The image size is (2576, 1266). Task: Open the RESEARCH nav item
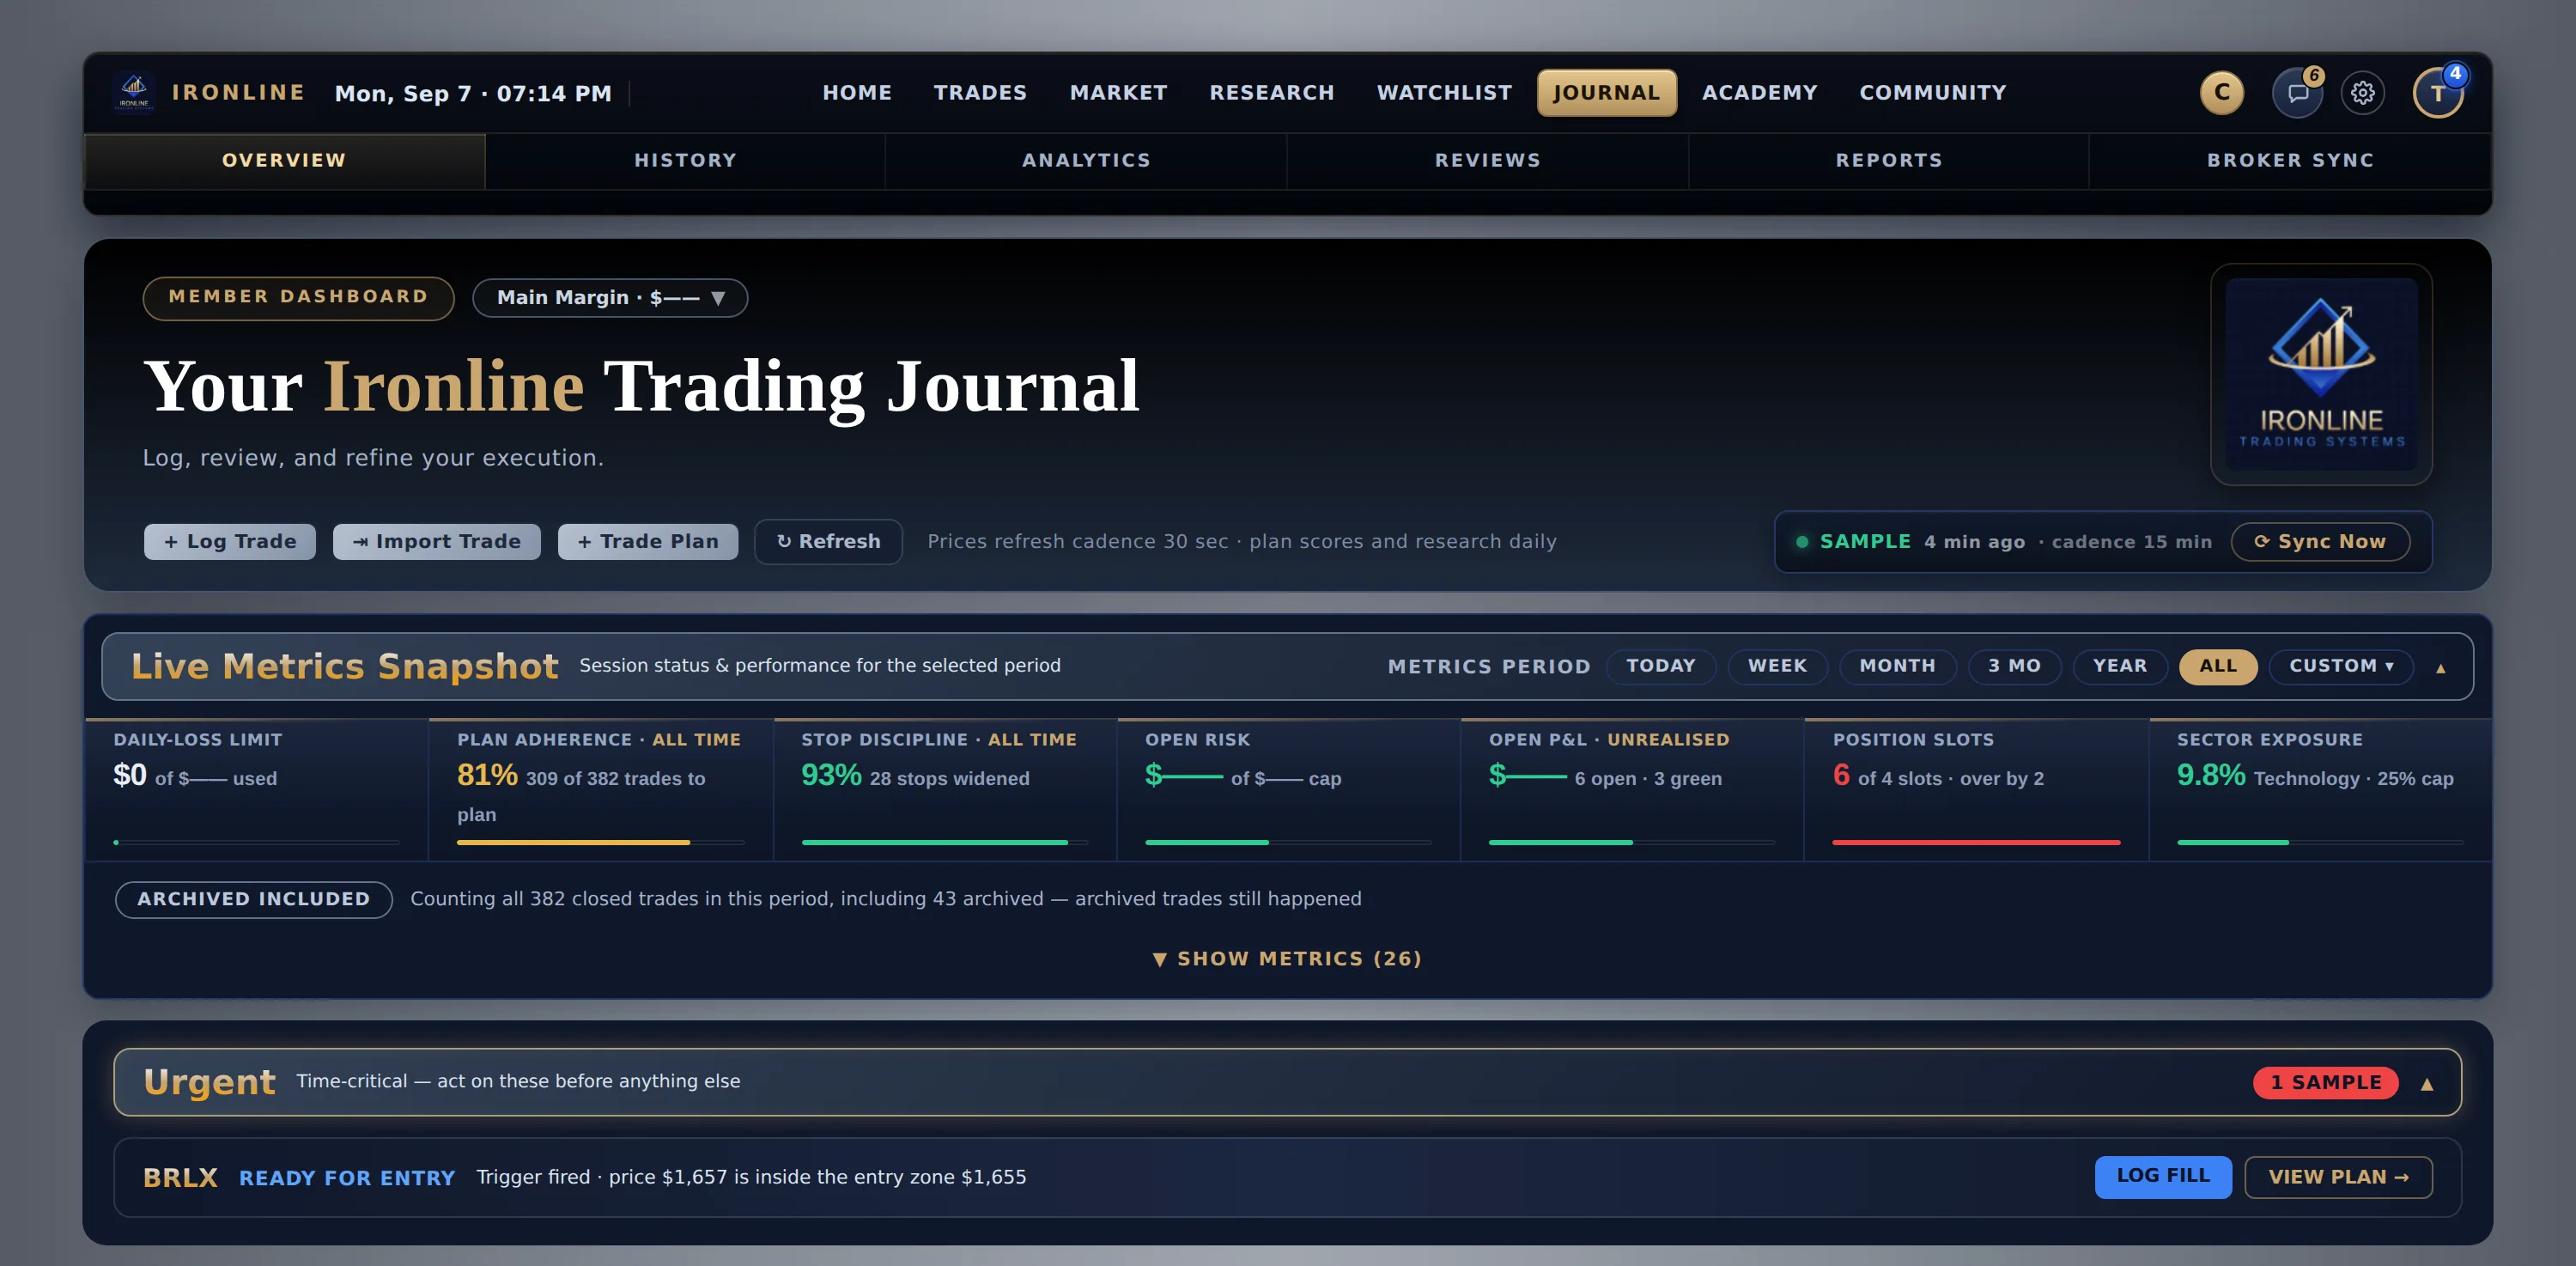click(x=1271, y=93)
